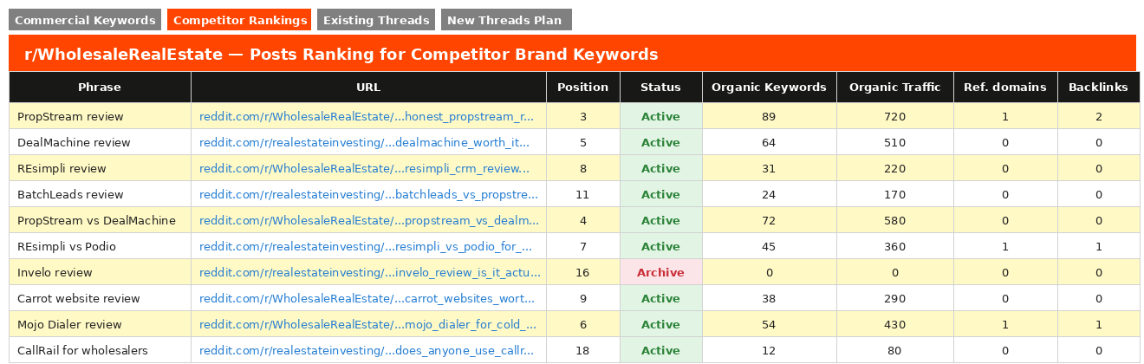Follow the resimpli_crm_review link
The image size is (1144, 364).
tap(364, 168)
